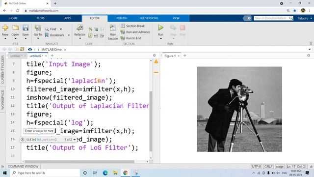Open editor panel actions circle menu
This screenshot has height=177, width=314.
click(x=154, y=56)
